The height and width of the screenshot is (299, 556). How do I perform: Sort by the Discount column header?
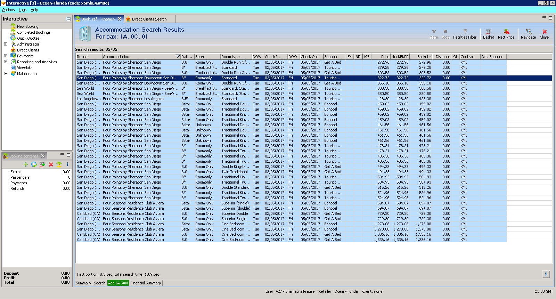tap(442, 57)
